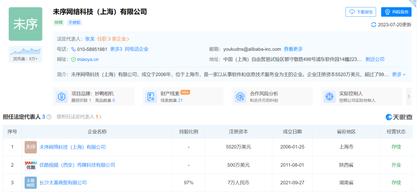Open the 实际控制人 card icon
Viewport: 417px width, 195px height.
[329, 97]
